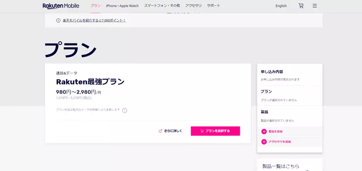The image size is (362, 171).
Task: Open the hamburger menu icon
Action: [314, 6]
